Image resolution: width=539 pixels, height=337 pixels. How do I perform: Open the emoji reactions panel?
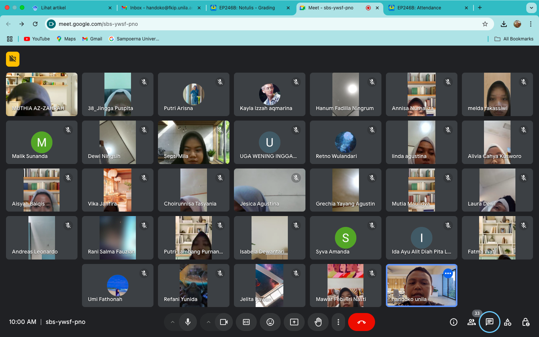coord(270,322)
